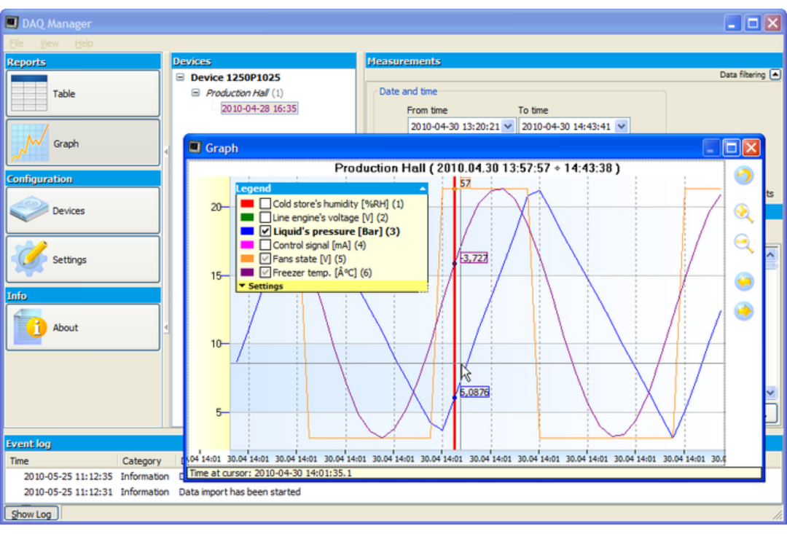The width and height of the screenshot is (787, 534).
Task: Enable Control signal [mA] checkbox
Action: 265,245
